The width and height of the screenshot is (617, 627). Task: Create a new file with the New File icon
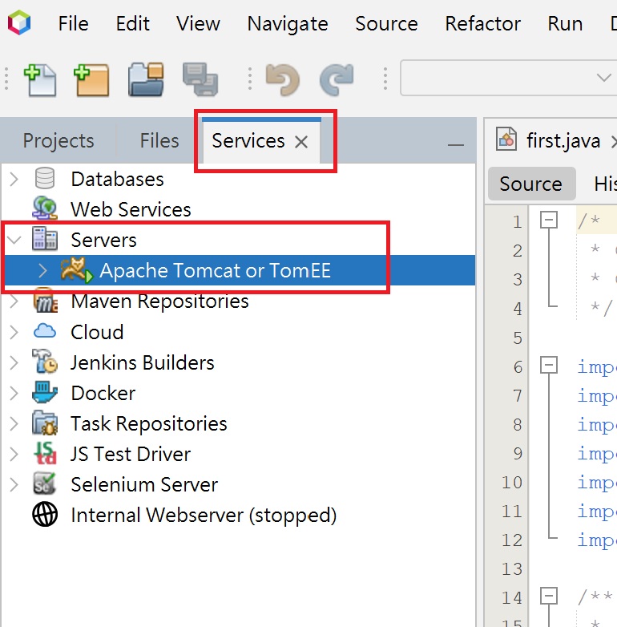tap(40, 80)
